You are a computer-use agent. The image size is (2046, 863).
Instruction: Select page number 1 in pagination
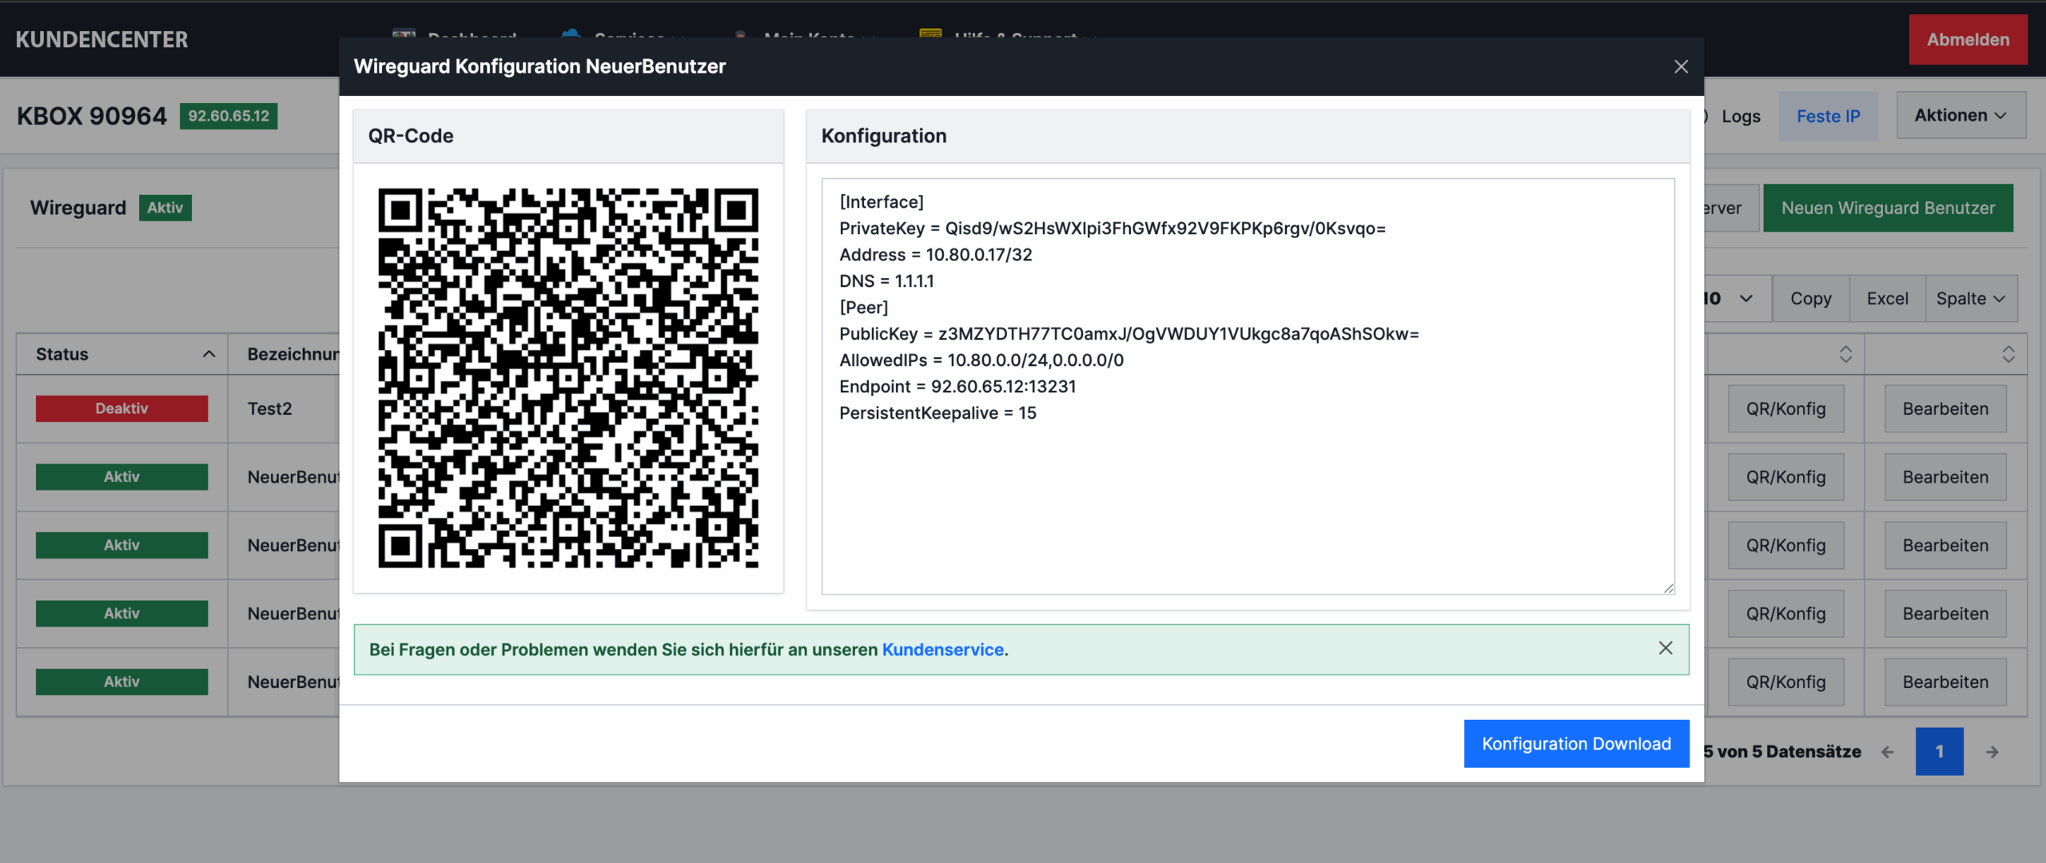tap(1938, 752)
